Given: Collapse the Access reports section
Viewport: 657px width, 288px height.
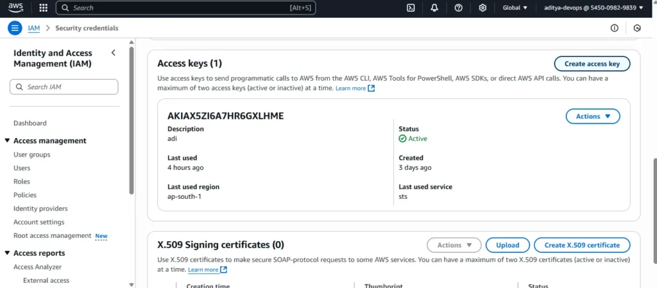Looking at the screenshot, I should pos(7,253).
